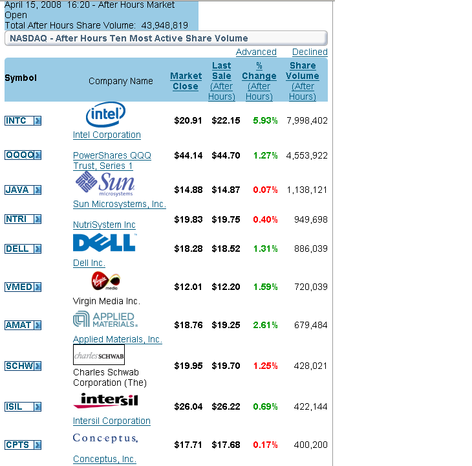Click Intel's 5.93% change value
This screenshot has width=472, height=466.
click(265, 120)
